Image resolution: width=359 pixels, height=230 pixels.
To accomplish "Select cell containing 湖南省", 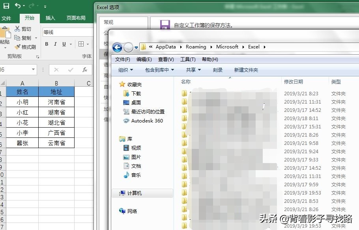I will [56, 112].
